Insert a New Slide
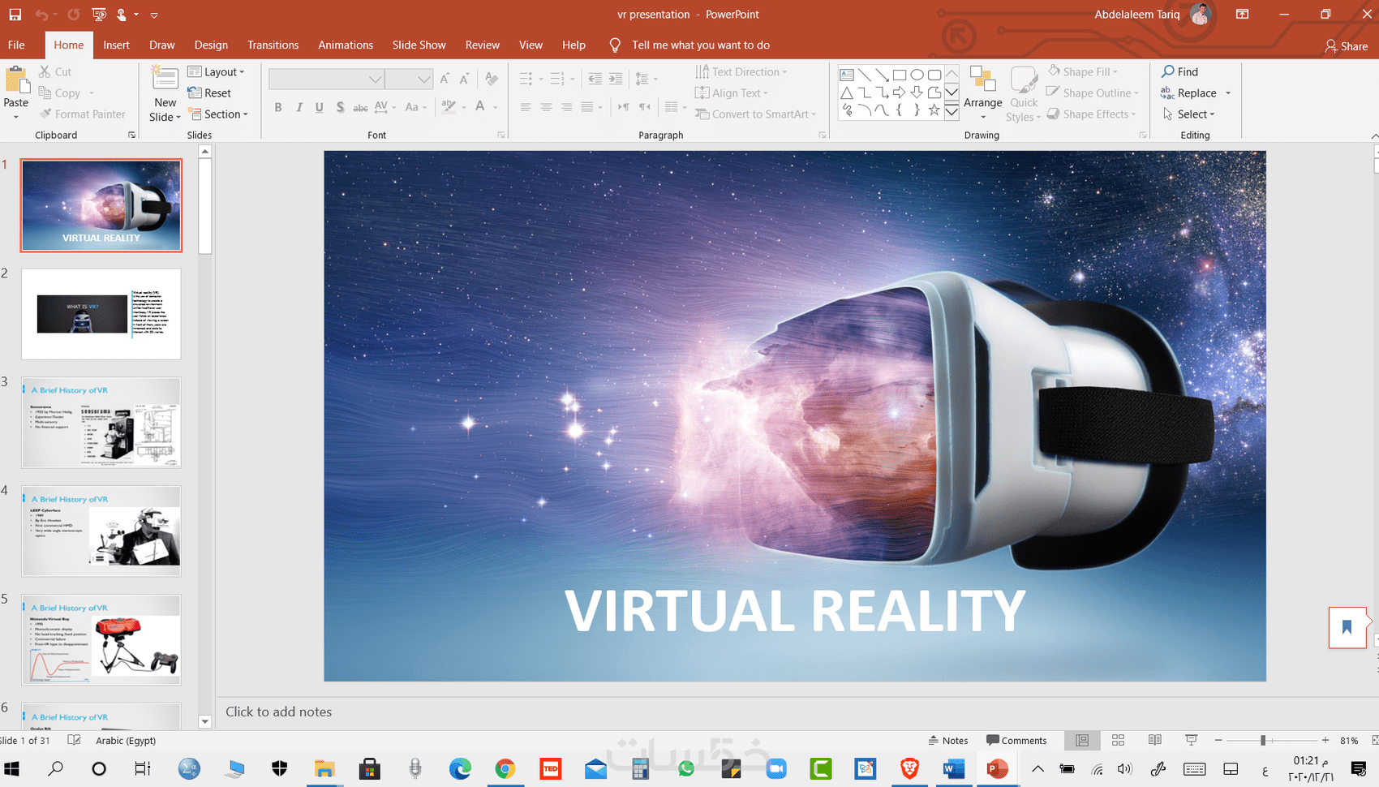 coord(165,94)
